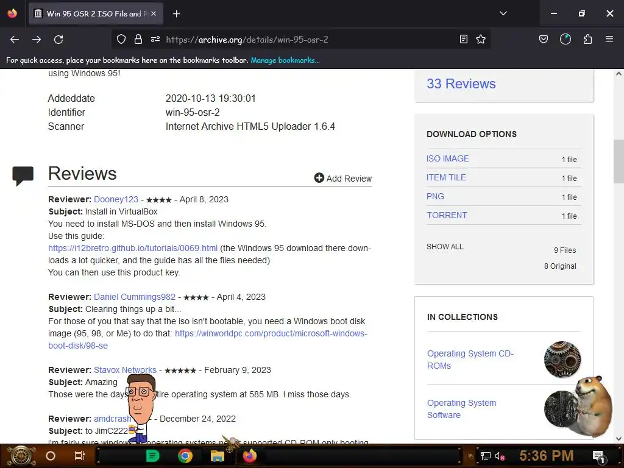The height and width of the screenshot is (468, 624).
Task: Click the scrollbar down arrow
Action: click(x=619, y=439)
